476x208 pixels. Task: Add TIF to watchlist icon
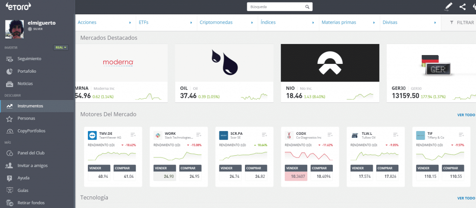pyautogui.click(x=461, y=134)
